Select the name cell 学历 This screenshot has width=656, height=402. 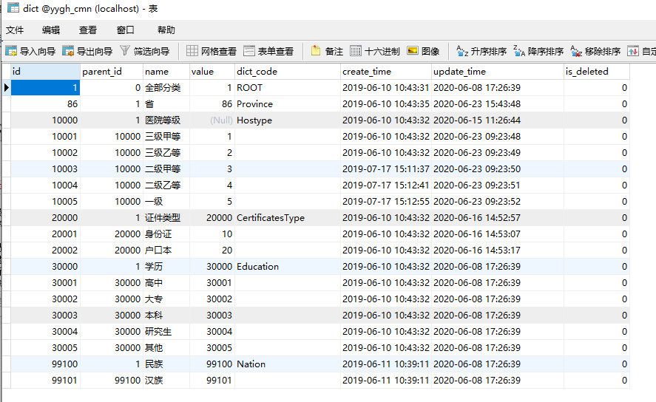166,267
